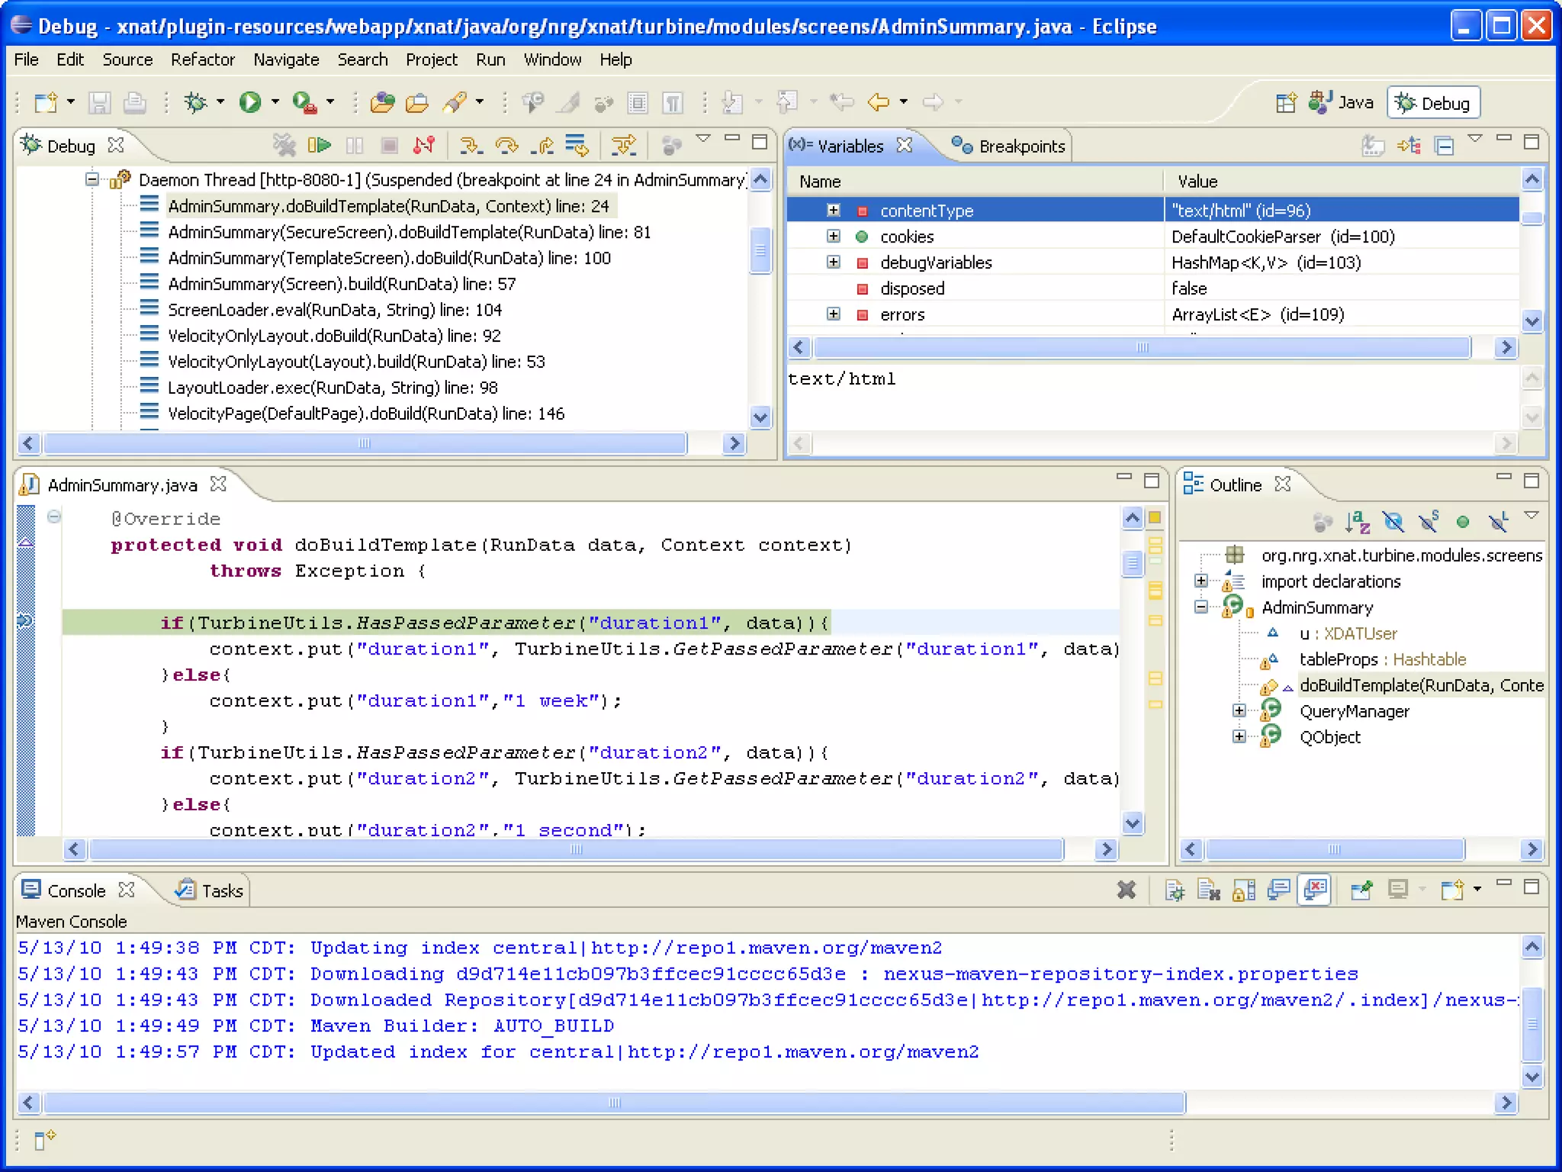This screenshot has height=1172, width=1562.
Task: Click Remove All Terminated Launches icon
Action: point(284,145)
